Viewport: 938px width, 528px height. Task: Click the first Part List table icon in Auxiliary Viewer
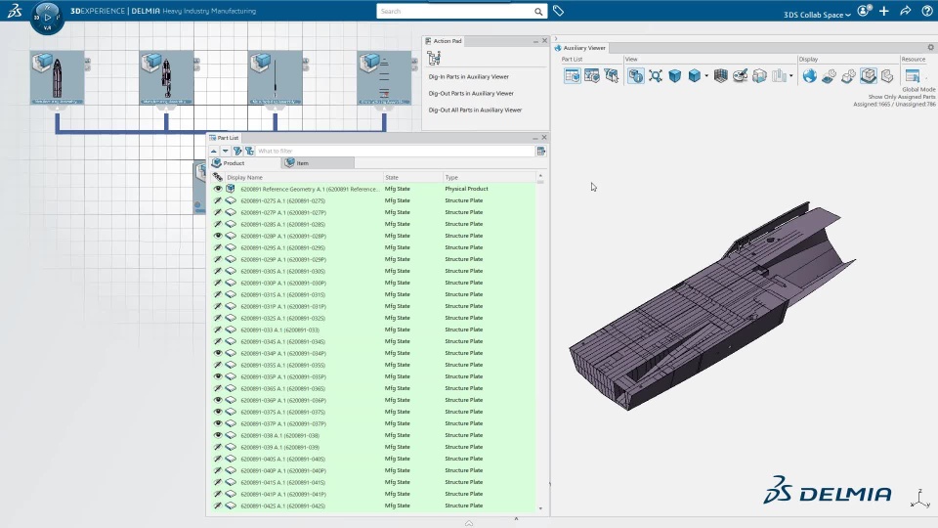[x=572, y=75]
